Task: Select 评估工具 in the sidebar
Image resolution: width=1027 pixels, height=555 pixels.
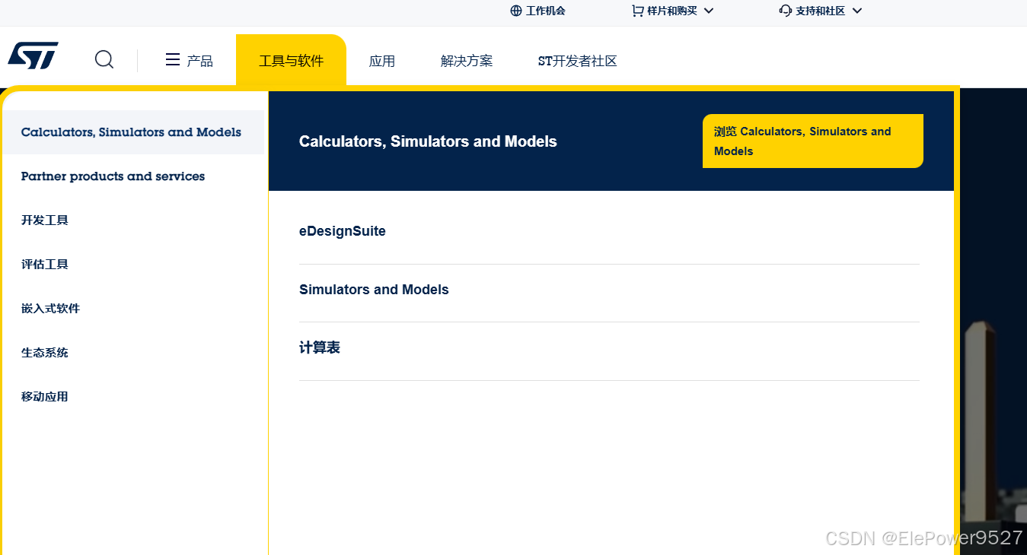Action: point(45,265)
